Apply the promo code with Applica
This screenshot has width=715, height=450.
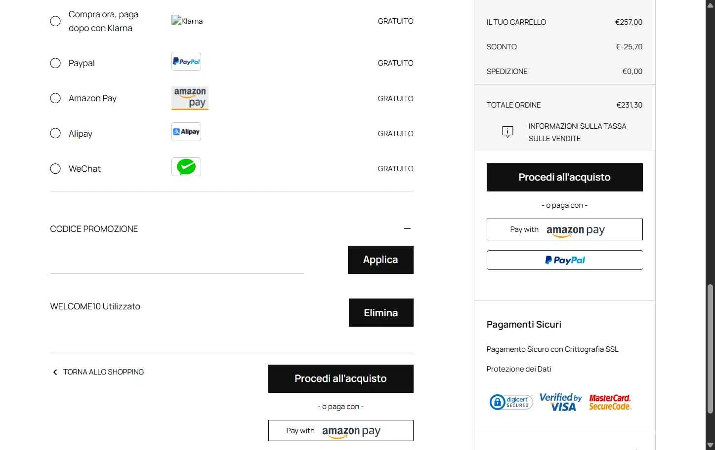[x=380, y=260]
